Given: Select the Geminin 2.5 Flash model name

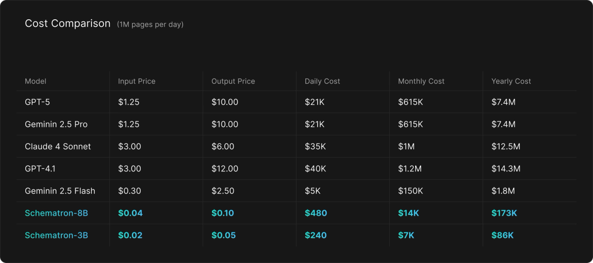Looking at the screenshot, I should [60, 191].
